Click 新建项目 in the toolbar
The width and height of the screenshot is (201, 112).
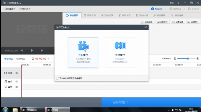pyautogui.click(x=10, y=9)
